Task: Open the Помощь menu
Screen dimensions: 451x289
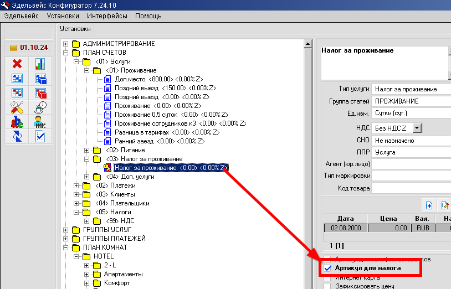Action: tap(148, 16)
